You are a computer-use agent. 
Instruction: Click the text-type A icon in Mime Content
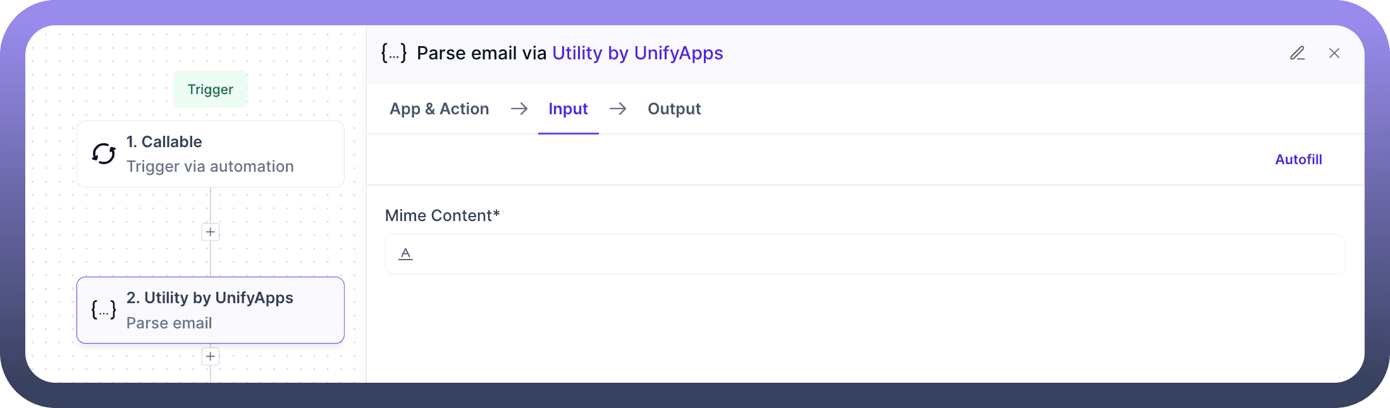[405, 254]
